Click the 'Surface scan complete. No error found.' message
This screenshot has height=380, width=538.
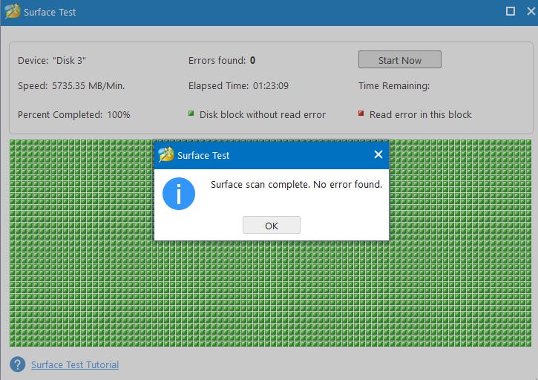pos(296,185)
